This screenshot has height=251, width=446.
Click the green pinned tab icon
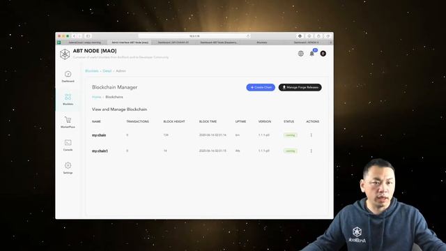tap(59, 43)
